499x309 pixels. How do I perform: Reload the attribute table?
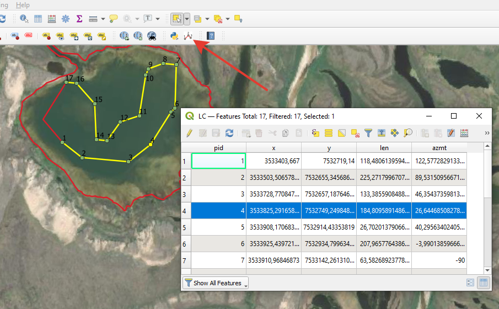229,133
